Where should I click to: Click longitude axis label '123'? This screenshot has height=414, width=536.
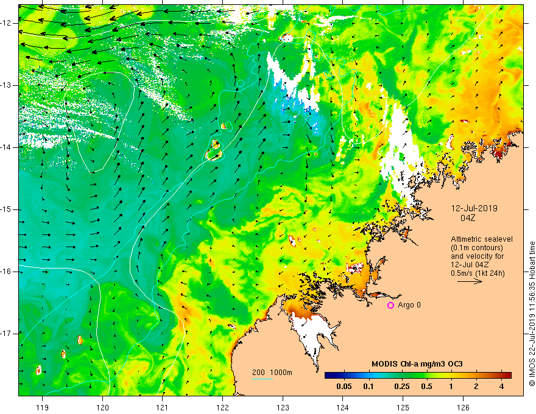283,408
